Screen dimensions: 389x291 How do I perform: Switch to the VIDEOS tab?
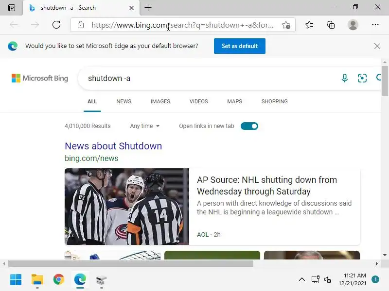(199, 101)
